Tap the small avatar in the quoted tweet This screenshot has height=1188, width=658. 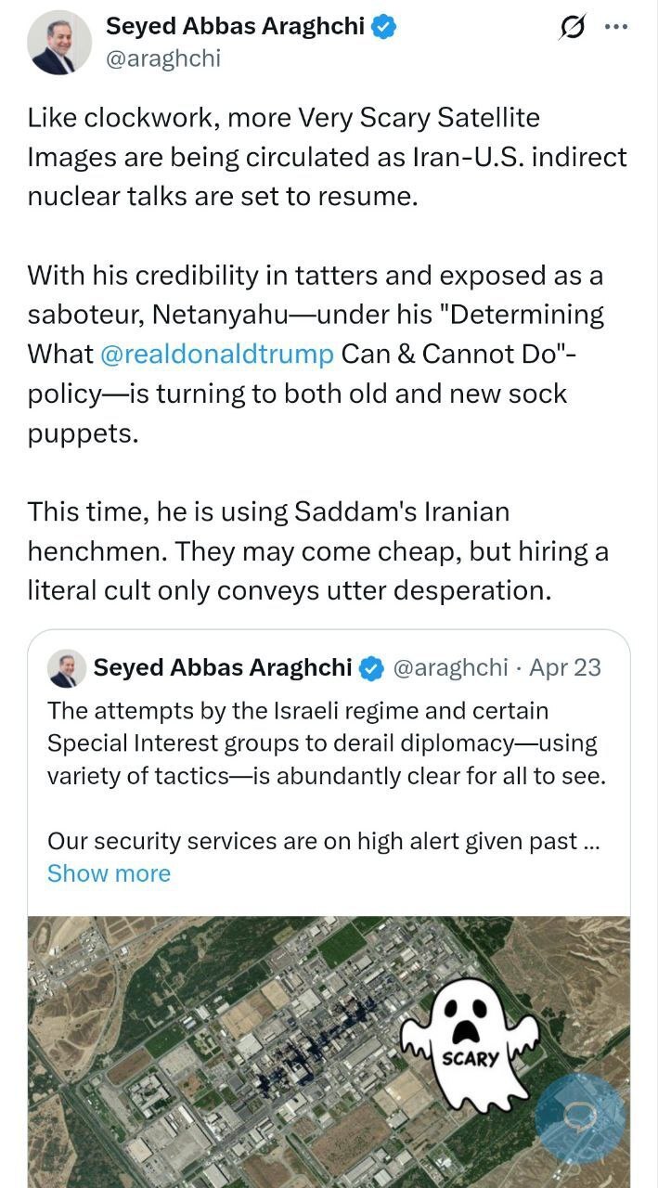tap(67, 667)
